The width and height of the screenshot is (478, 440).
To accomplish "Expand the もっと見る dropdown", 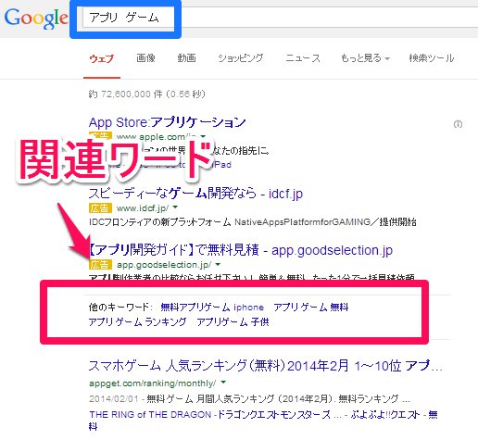I will pyautogui.click(x=365, y=58).
